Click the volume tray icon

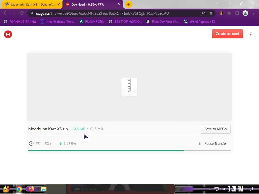click(x=223, y=189)
